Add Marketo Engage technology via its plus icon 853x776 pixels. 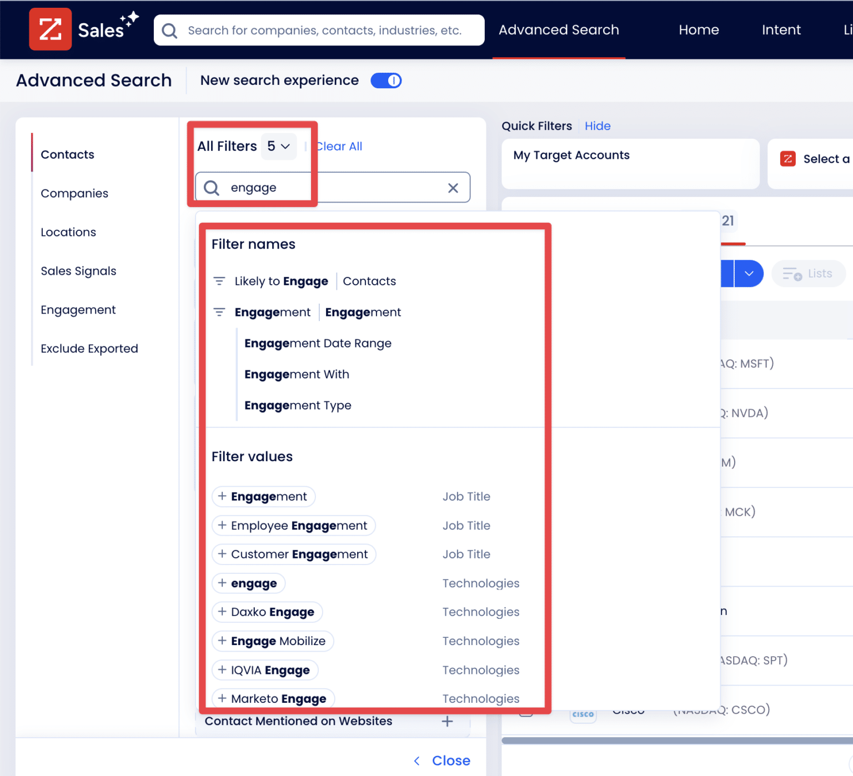(222, 698)
